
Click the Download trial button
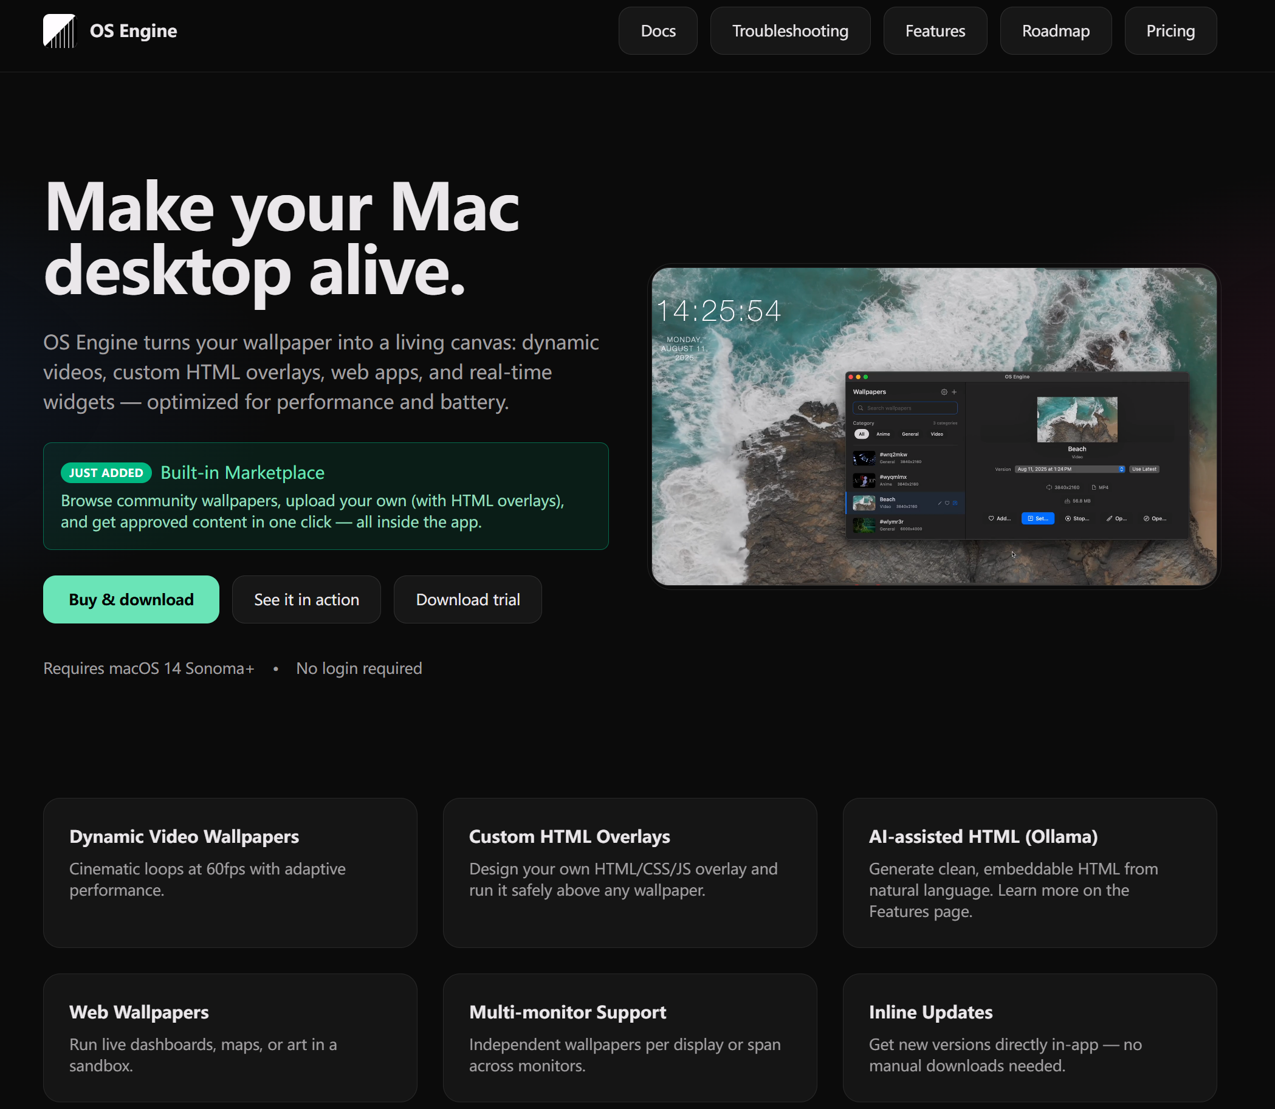pyautogui.click(x=468, y=599)
